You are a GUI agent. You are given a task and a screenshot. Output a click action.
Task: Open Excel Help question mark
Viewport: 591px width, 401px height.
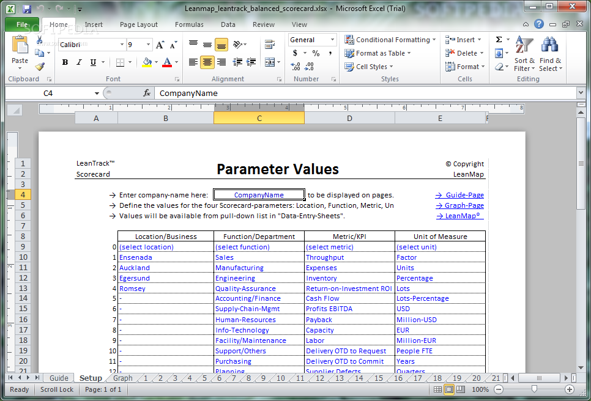(539, 24)
